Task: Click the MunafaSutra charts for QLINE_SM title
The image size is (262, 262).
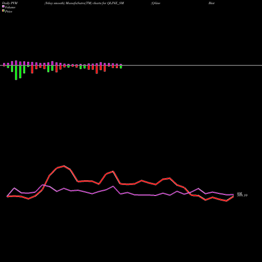Action: [x=84, y=3]
